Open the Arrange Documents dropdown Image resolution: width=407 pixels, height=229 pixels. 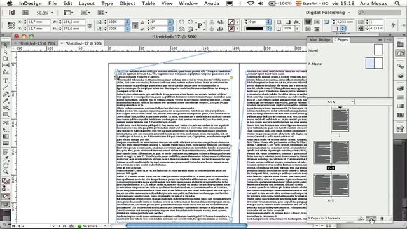(102, 13)
